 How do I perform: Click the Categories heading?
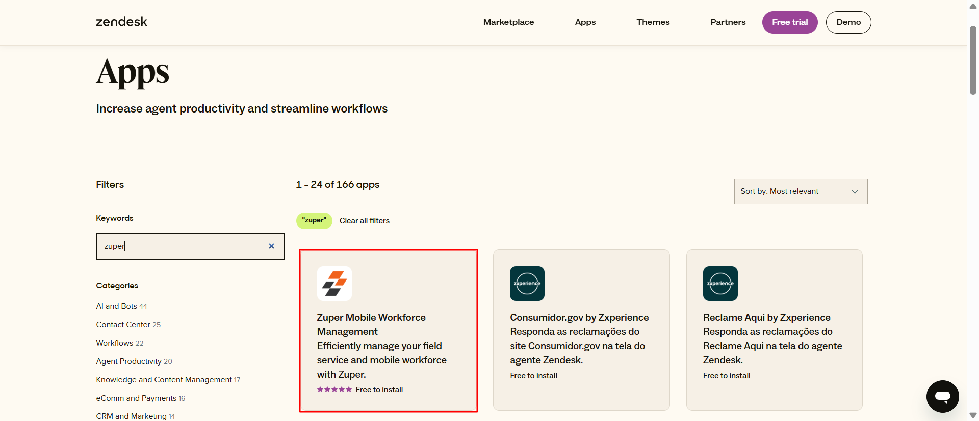[117, 286]
